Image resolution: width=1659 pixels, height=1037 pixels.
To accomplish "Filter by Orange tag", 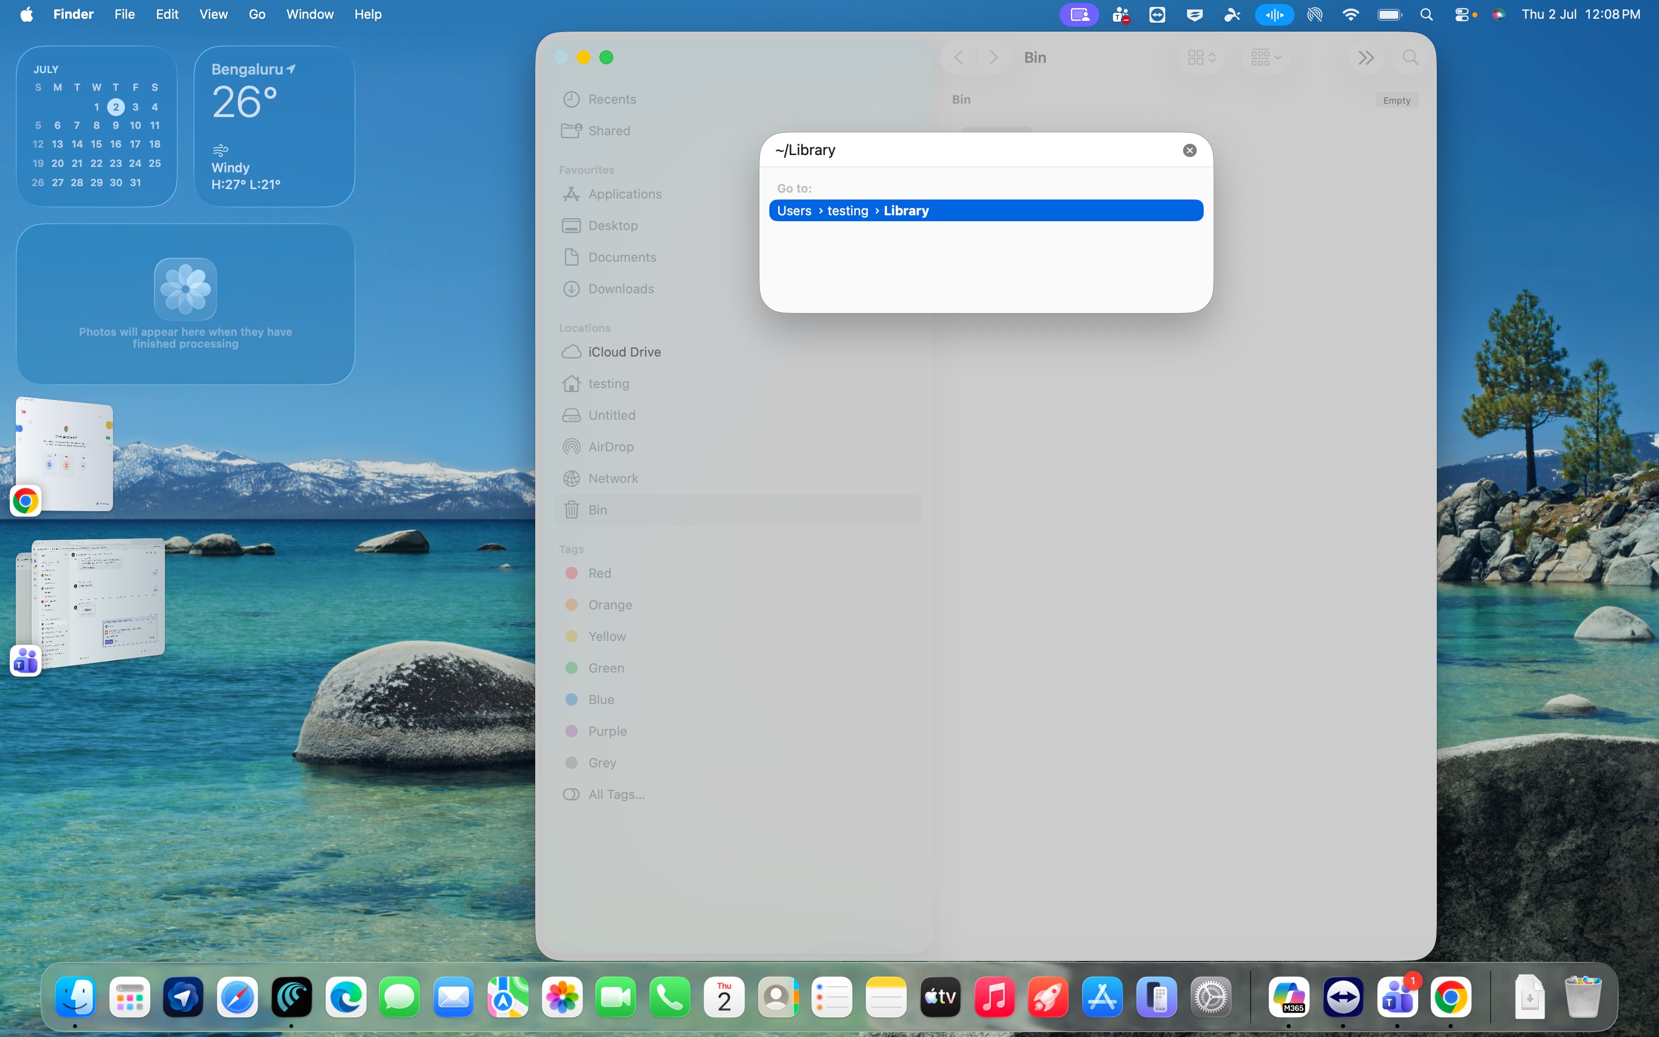I will [738, 605].
